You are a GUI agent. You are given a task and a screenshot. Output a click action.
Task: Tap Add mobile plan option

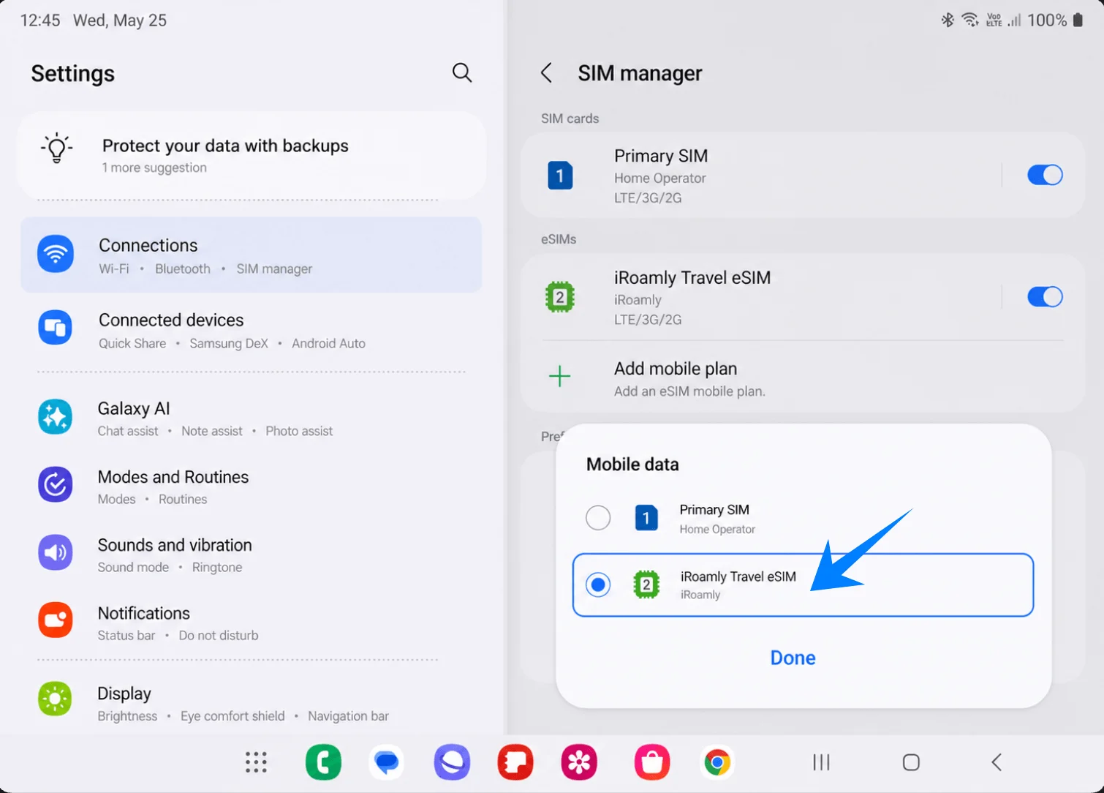point(803,378)
